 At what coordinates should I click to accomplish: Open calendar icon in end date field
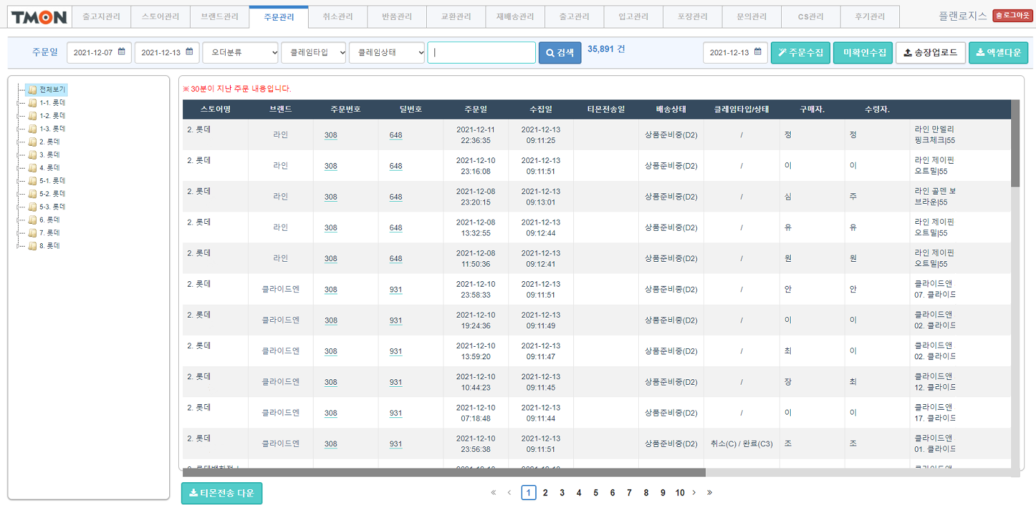(189, 52)
